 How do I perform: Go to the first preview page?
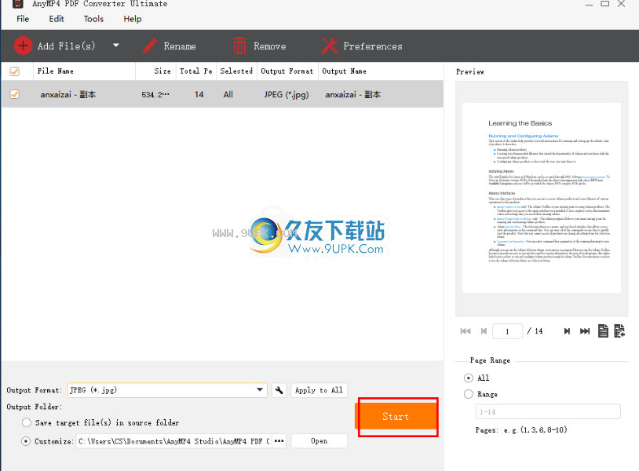(466, 330)
